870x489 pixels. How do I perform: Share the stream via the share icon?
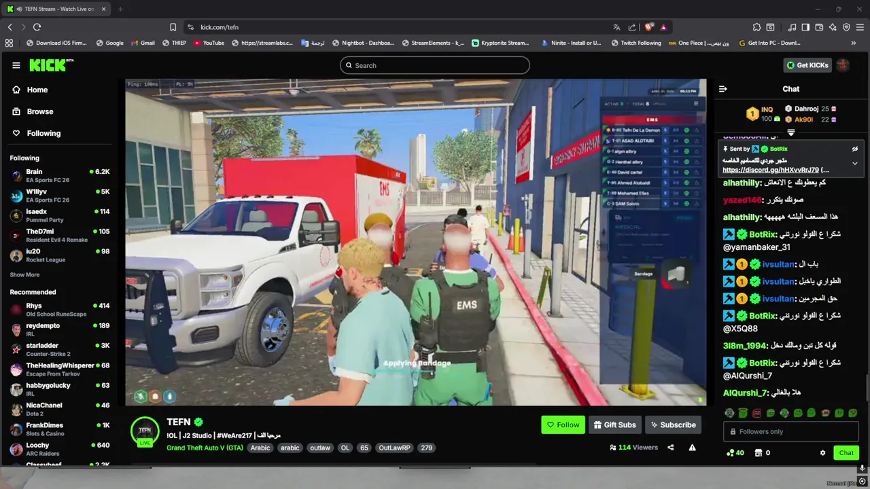[671, 448]
